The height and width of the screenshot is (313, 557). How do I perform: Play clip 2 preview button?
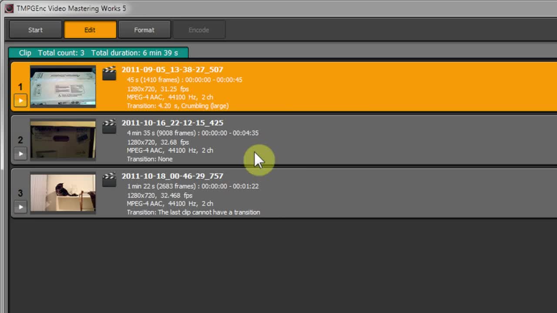(x=20, y=154)
